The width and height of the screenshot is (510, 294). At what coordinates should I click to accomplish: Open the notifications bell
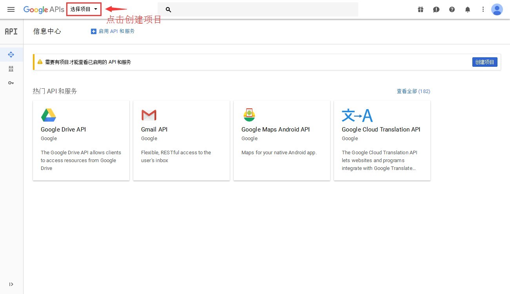(468, 9)
